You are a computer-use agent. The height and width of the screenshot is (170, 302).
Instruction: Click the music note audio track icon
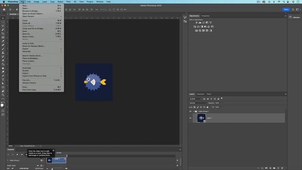tap(41, 166)
